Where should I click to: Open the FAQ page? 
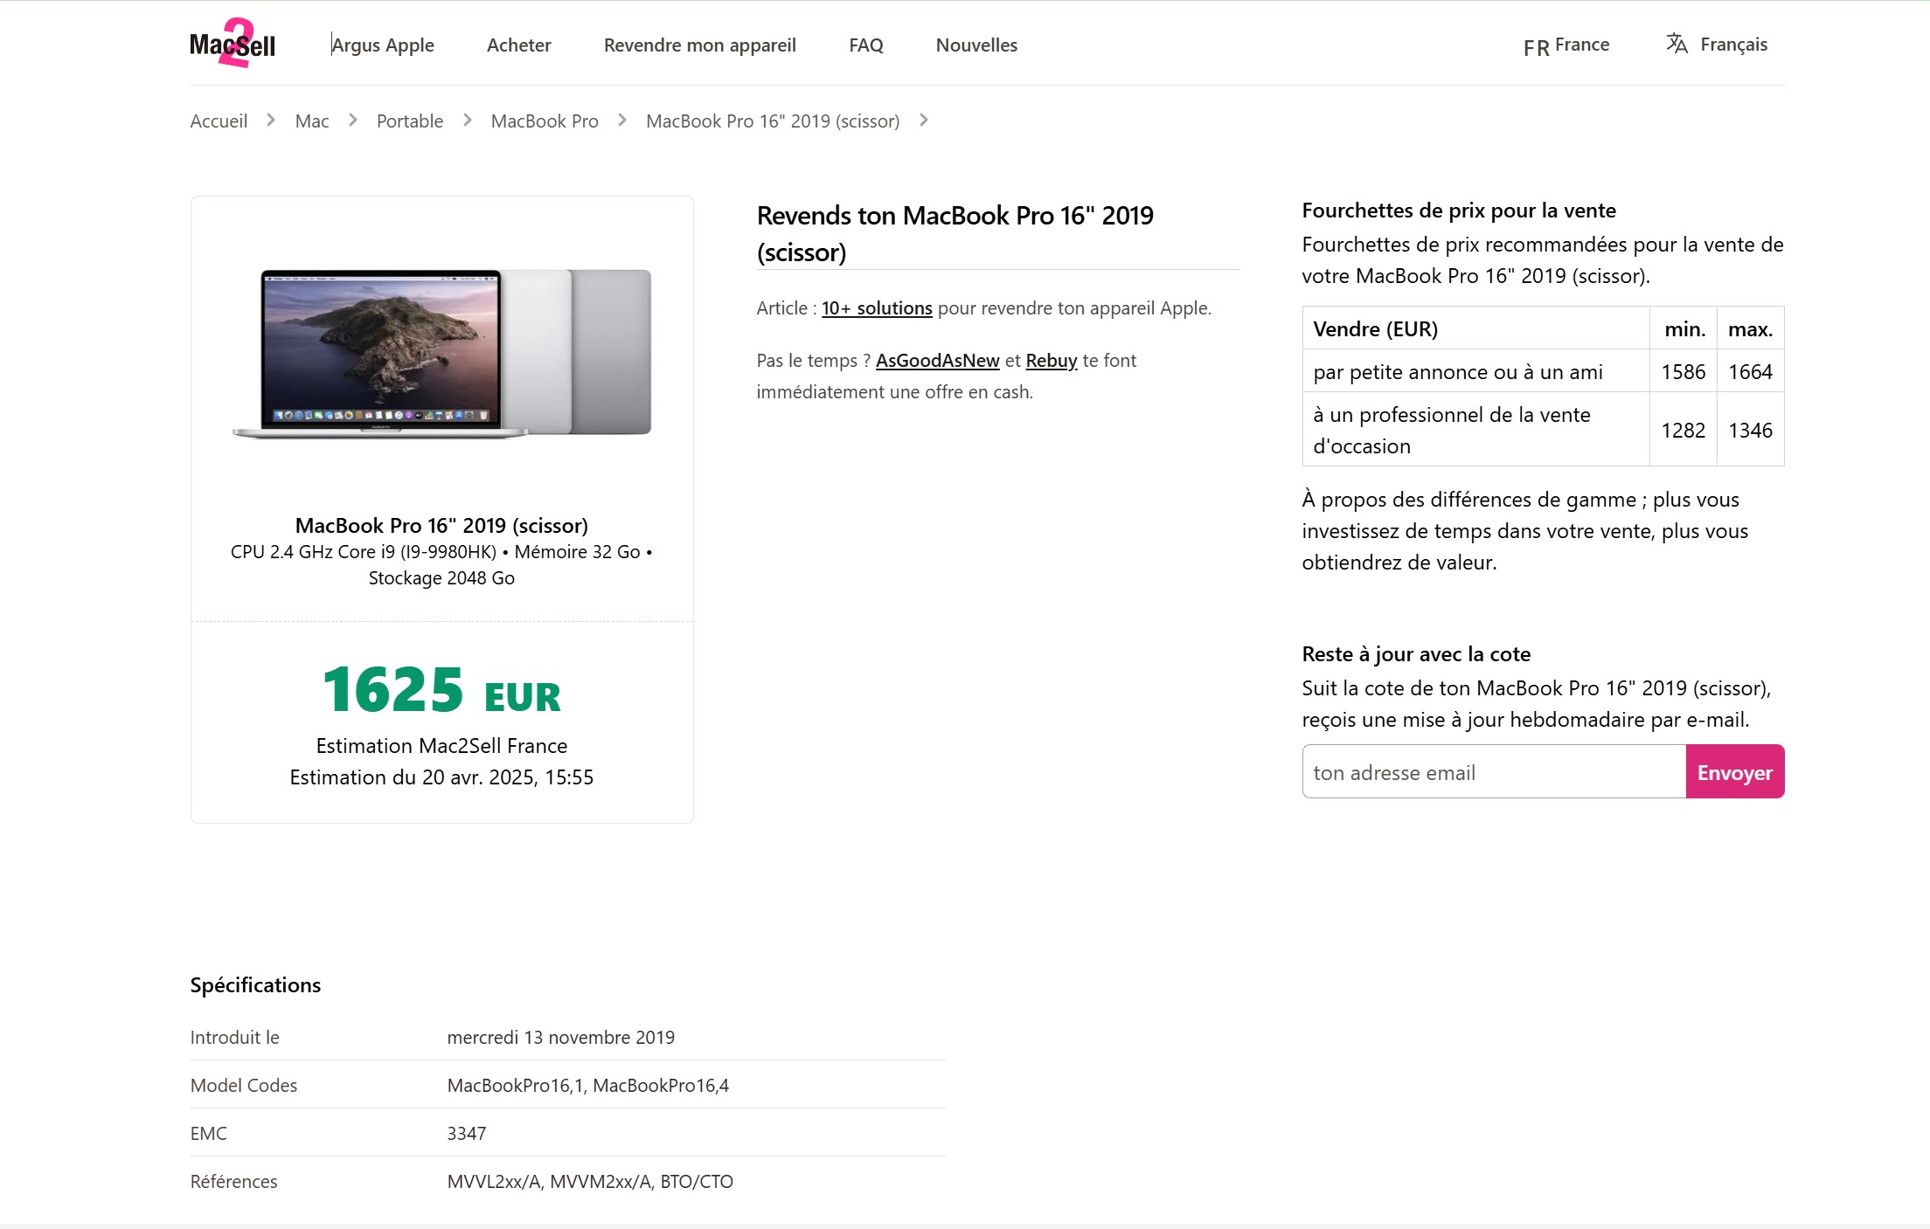865,45
